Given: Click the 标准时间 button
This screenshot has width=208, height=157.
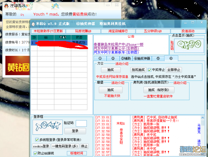Looking at the screenshot, I should [x=77, y=153].
